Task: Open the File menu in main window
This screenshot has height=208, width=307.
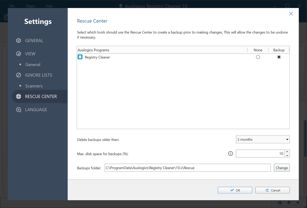Action: [x=12, y=6]
